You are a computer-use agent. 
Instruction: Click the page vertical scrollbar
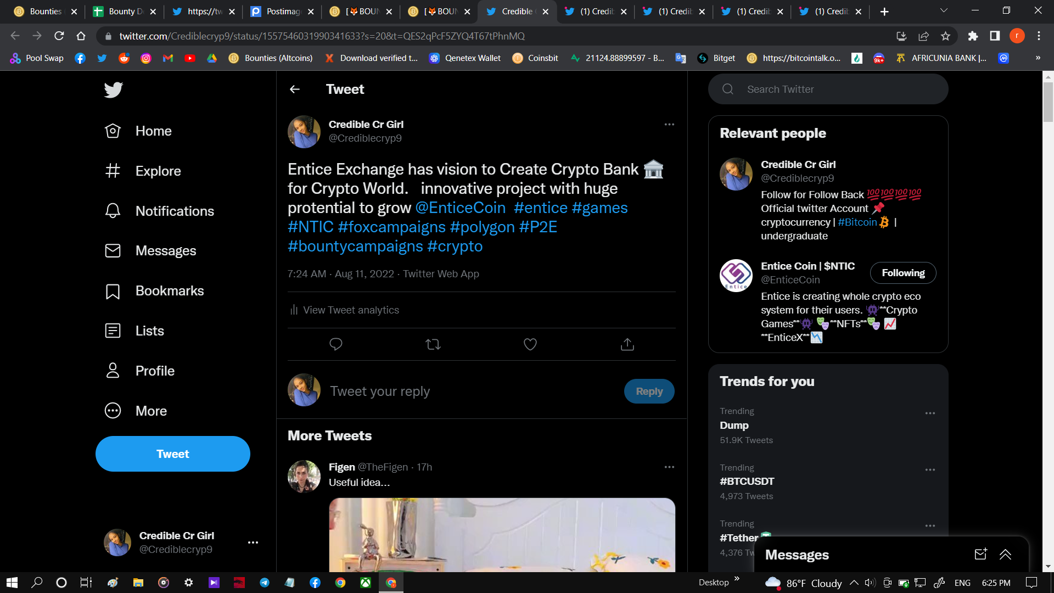pos(1048,102)
